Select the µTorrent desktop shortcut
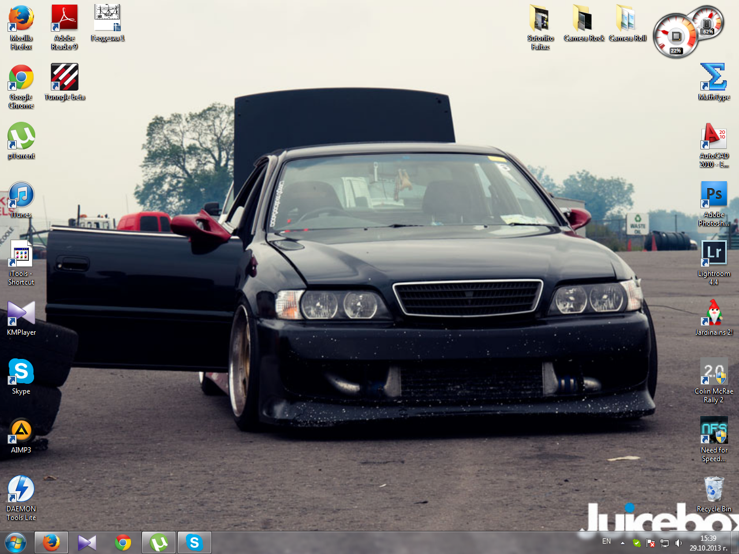Screen dimensions: 739x554 21,141
